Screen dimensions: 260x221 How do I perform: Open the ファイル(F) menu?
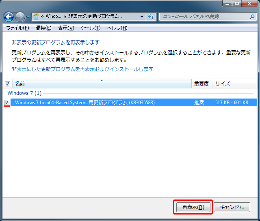pos(17,28)
